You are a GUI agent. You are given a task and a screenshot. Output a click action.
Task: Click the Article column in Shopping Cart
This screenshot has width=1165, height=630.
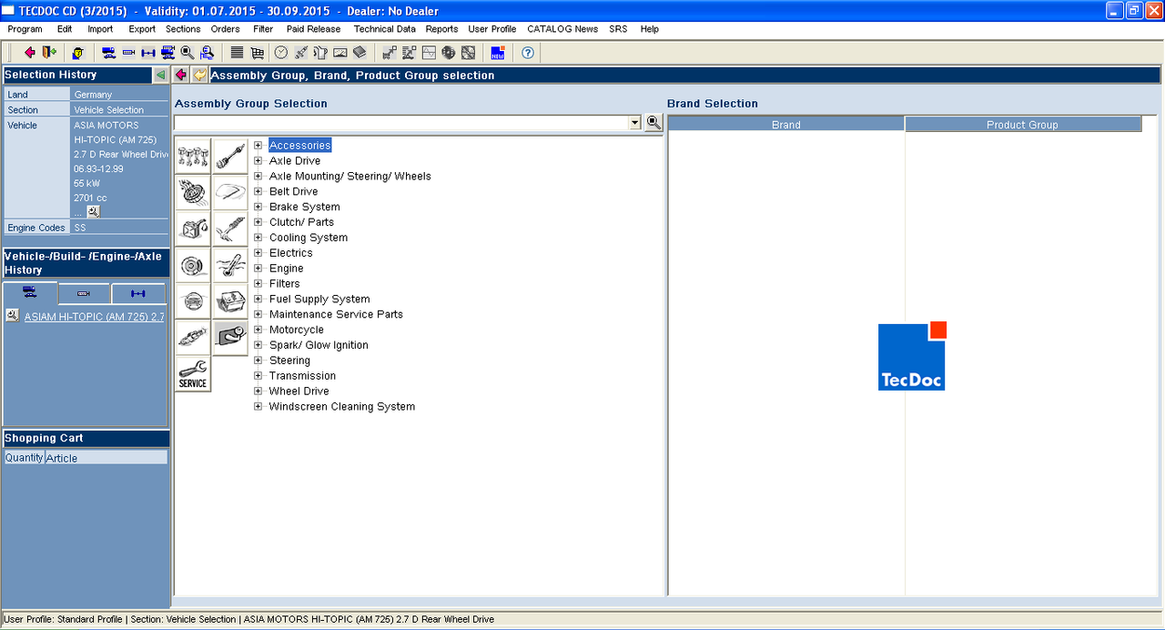tap(106, 458)
